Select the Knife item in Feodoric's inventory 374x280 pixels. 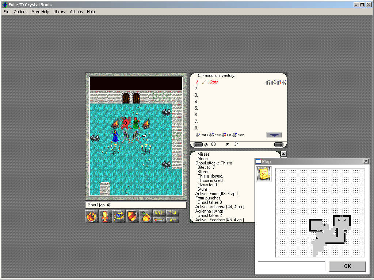(213, 82)
